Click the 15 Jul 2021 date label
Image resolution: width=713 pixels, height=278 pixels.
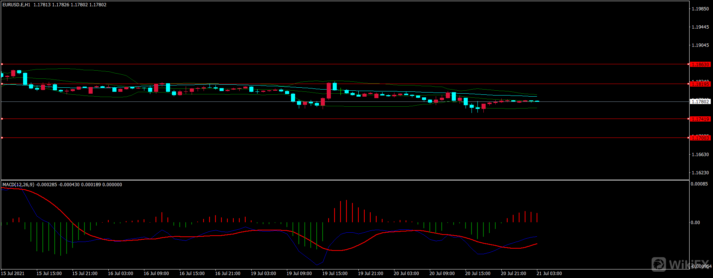tap(13, 274)
